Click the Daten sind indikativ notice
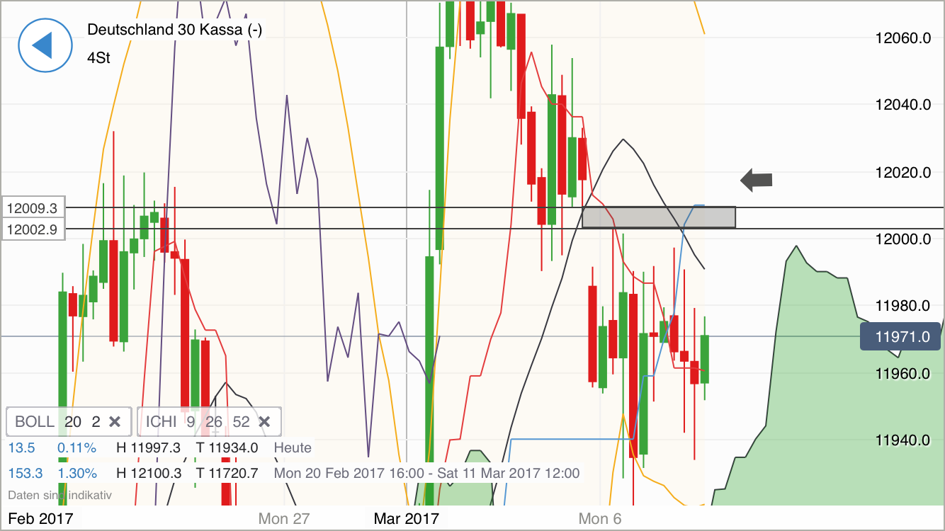945x531 pixels. pyautogui.click(x=60, y=496)
